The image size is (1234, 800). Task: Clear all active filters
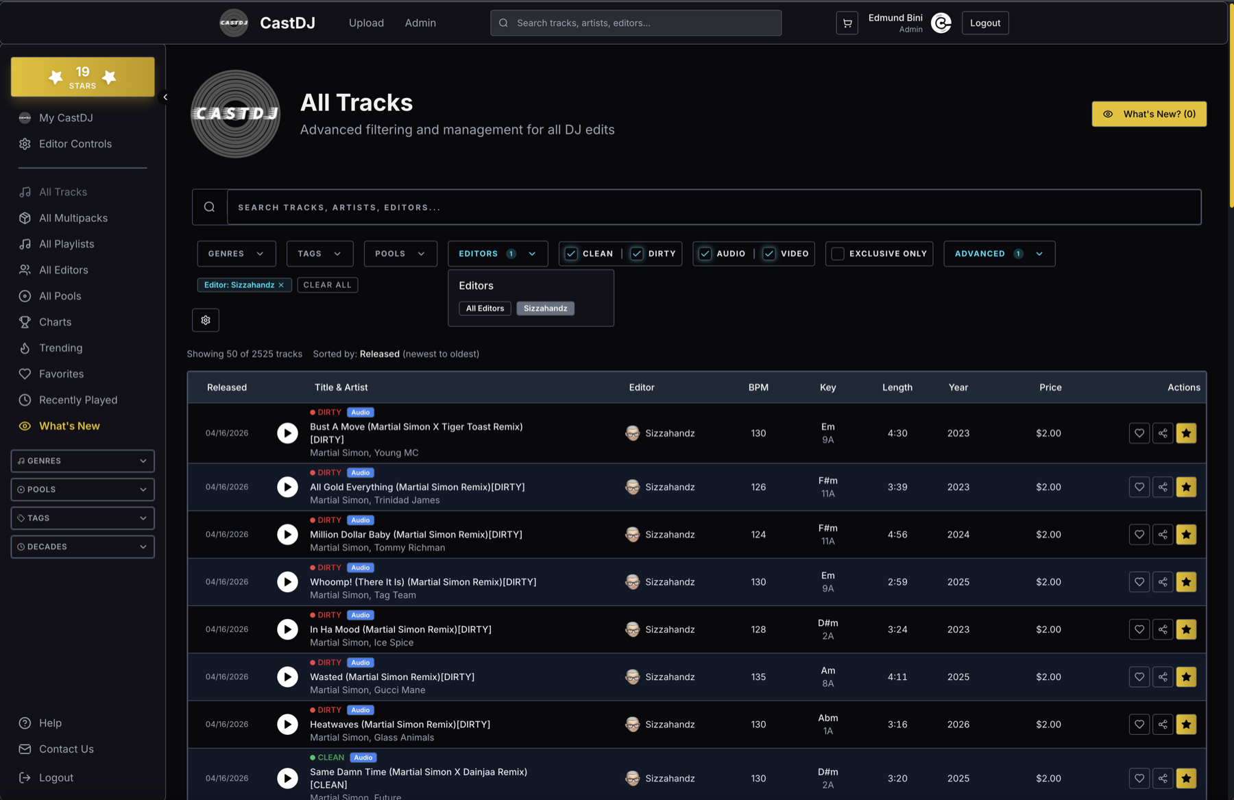click(x=327, y=284)
